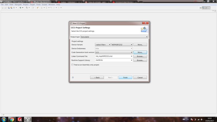Click the Print toolbar icon
This screenshot has height=122, width=217.
5,8
